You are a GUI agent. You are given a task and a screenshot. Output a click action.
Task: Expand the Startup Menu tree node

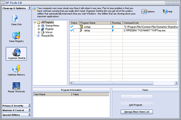(x=39, y=25)
